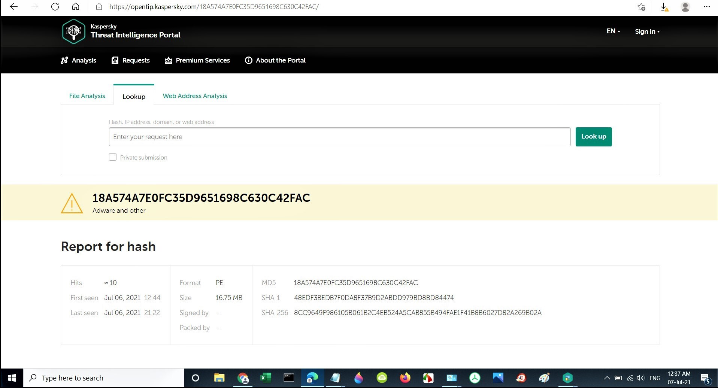Expand the Sign in dropdown
Image resolution: width=718 pixels, height=388 pixels.
point(647,31)
